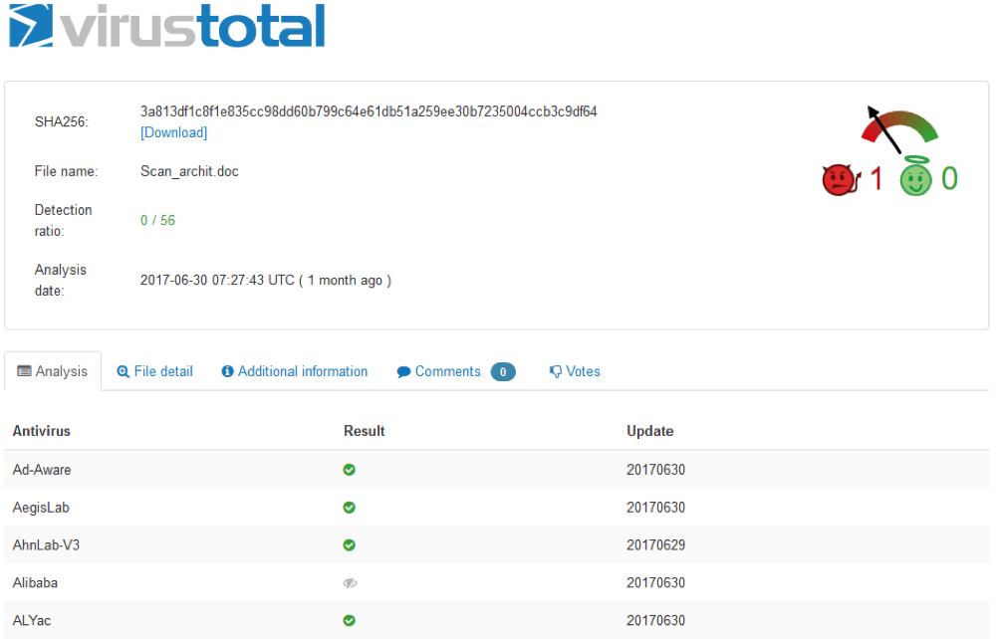Click the green harmless vote count 0
The width and height of the screenshot is (1000, 639).
coord(949,178)
